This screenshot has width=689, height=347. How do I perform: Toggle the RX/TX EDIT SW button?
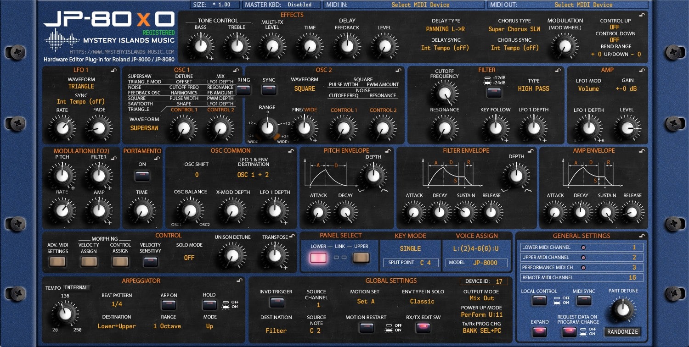coord(423,328)
